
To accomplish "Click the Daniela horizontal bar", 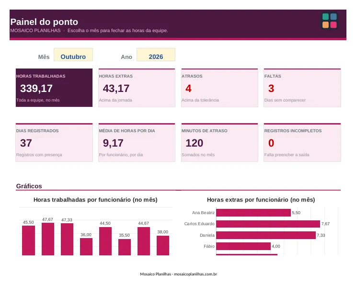I will point(266,235).
